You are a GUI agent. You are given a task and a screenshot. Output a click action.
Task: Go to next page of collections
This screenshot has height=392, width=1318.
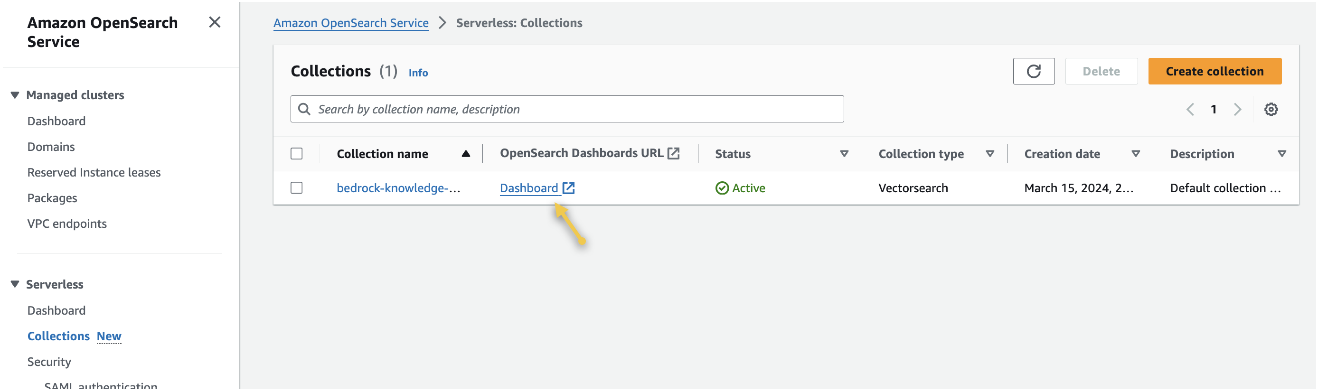tap(1237, 109)
